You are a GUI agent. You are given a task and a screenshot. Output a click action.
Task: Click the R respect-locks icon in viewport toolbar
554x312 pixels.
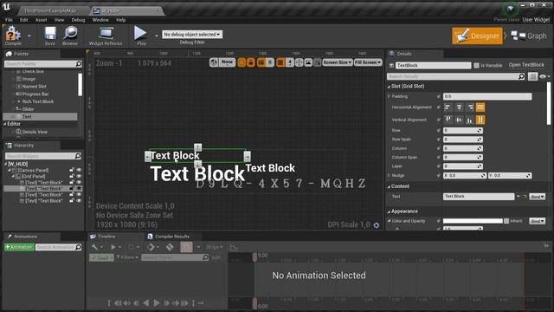pos(270,62)
